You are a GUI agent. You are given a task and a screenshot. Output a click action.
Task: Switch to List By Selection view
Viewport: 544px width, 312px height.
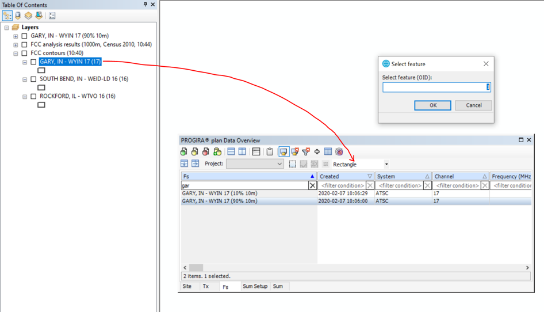click(x=39, y=16)
